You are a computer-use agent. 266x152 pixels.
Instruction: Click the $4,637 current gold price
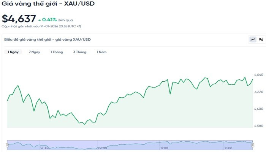pos(19,18)
